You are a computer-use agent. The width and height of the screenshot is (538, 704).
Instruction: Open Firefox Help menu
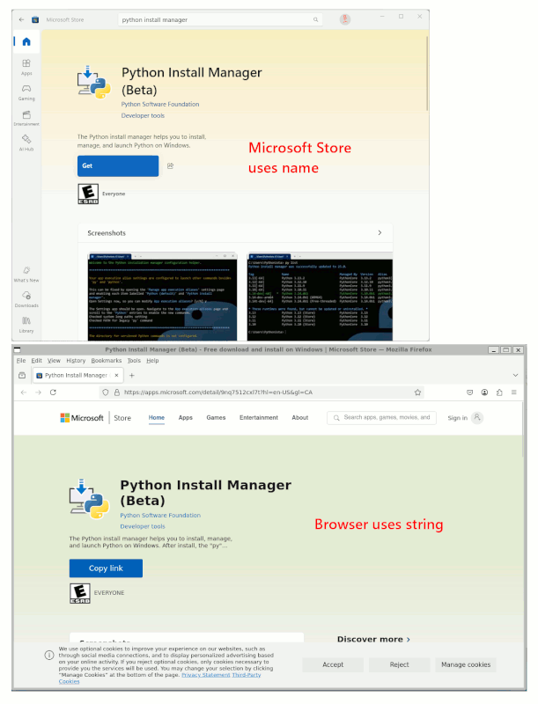pos(152,361)
